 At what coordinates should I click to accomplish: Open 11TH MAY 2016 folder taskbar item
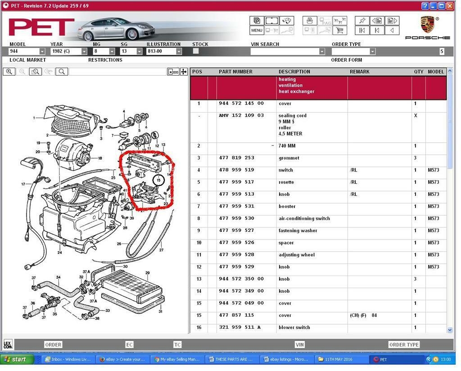point(341,359)
